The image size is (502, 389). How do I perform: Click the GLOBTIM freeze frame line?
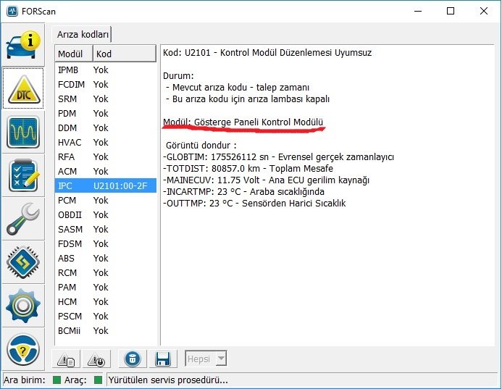point(278,157)
